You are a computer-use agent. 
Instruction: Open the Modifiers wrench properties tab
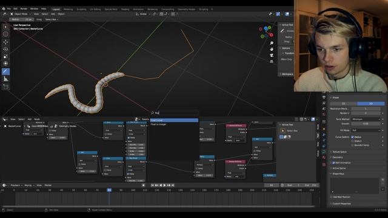324,134
